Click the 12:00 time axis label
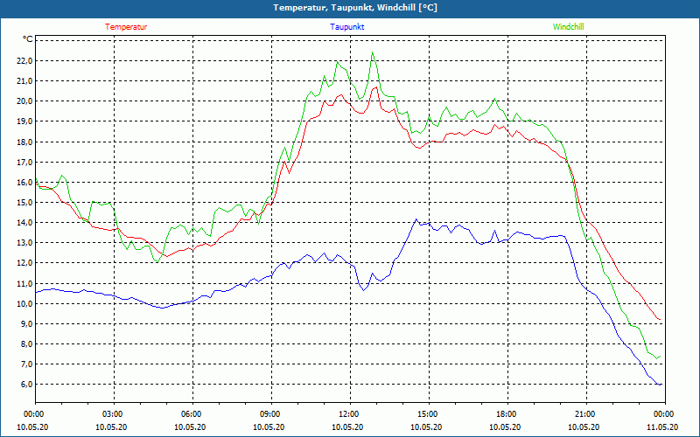 coord(348,414)
